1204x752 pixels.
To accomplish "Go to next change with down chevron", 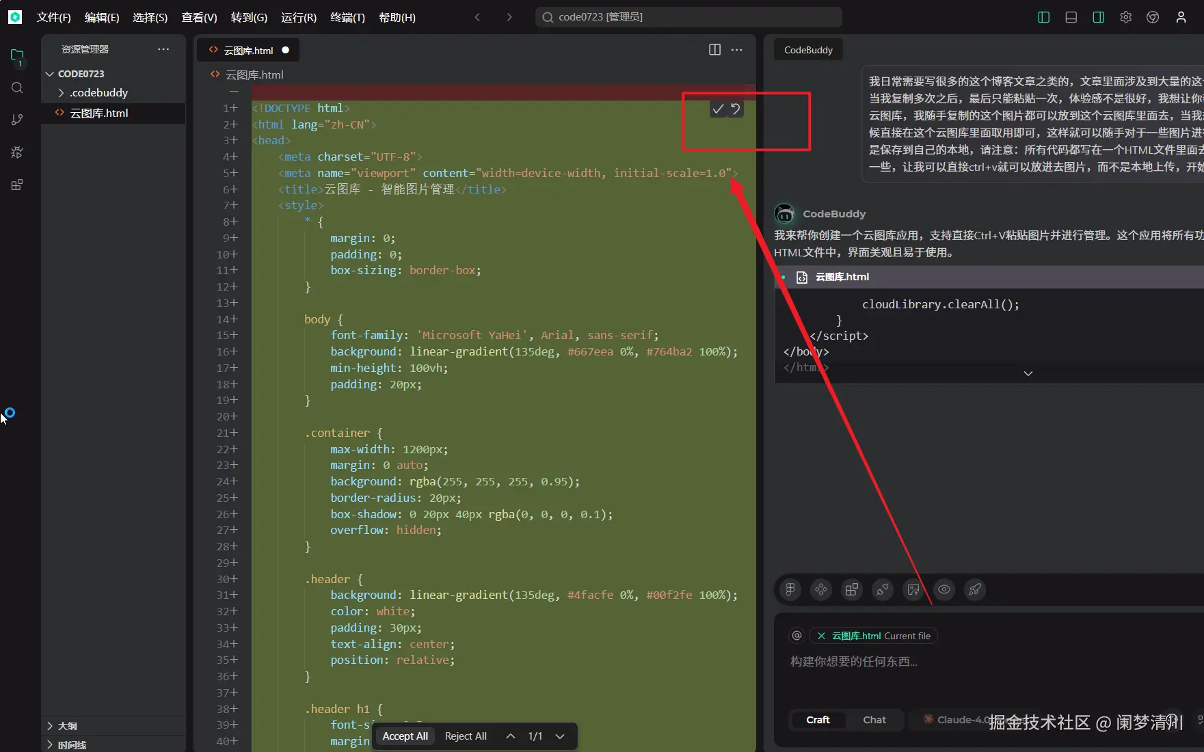I will tap(560, 736).
